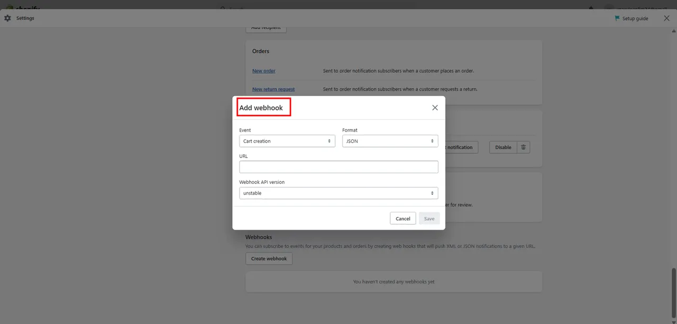Click the Create webhook button
The width and height of the screenshot is (677, 324).
tap(269, 258)
